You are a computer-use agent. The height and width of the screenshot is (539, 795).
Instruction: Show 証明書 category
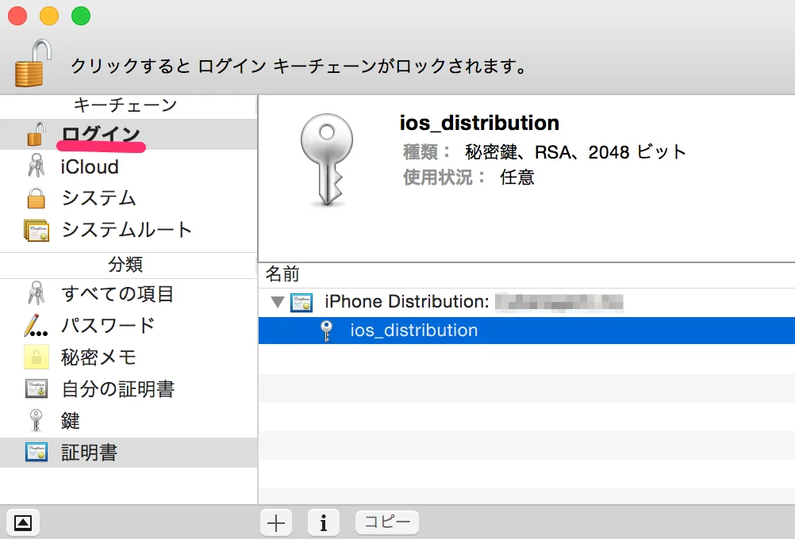point(129,453)
